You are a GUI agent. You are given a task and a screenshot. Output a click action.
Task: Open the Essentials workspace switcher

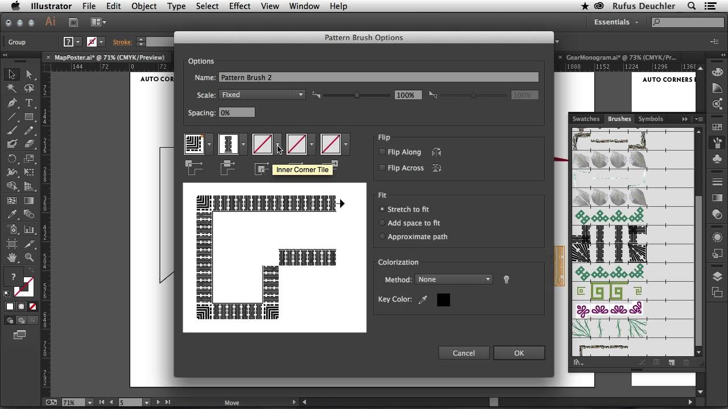[x=616, y=22]
